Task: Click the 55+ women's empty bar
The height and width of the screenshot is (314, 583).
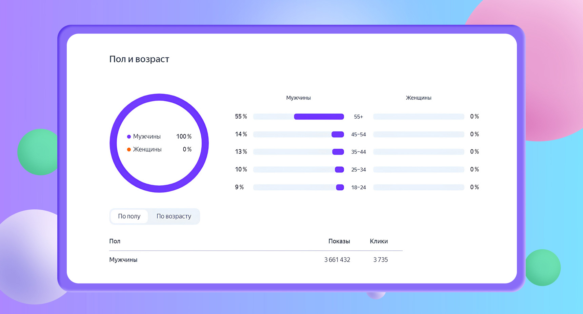Action: pos(419,117)
